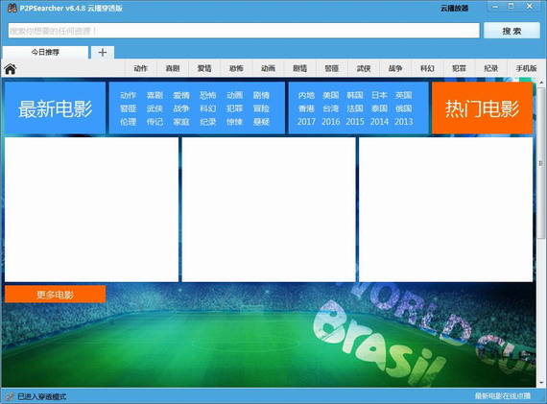
Task: Go to the home page icon
Action: point(11,69)
